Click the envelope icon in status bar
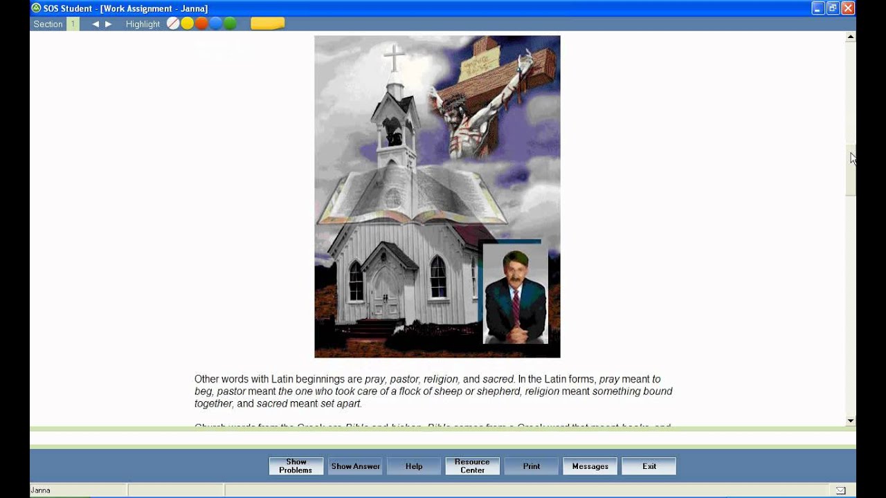 (x=840, y=490)
